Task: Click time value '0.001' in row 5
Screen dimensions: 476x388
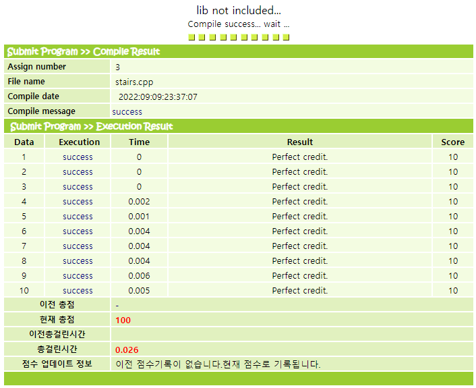Action: pos(139,217)
